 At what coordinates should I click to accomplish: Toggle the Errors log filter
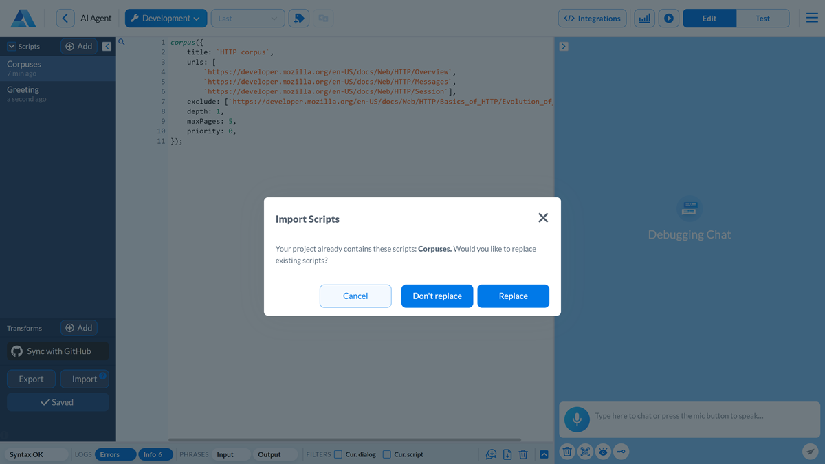(x=115, y=454)
